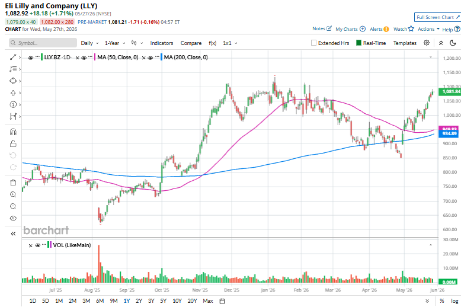
Task: Open the date range calendar icon
Action: (222, 301)
